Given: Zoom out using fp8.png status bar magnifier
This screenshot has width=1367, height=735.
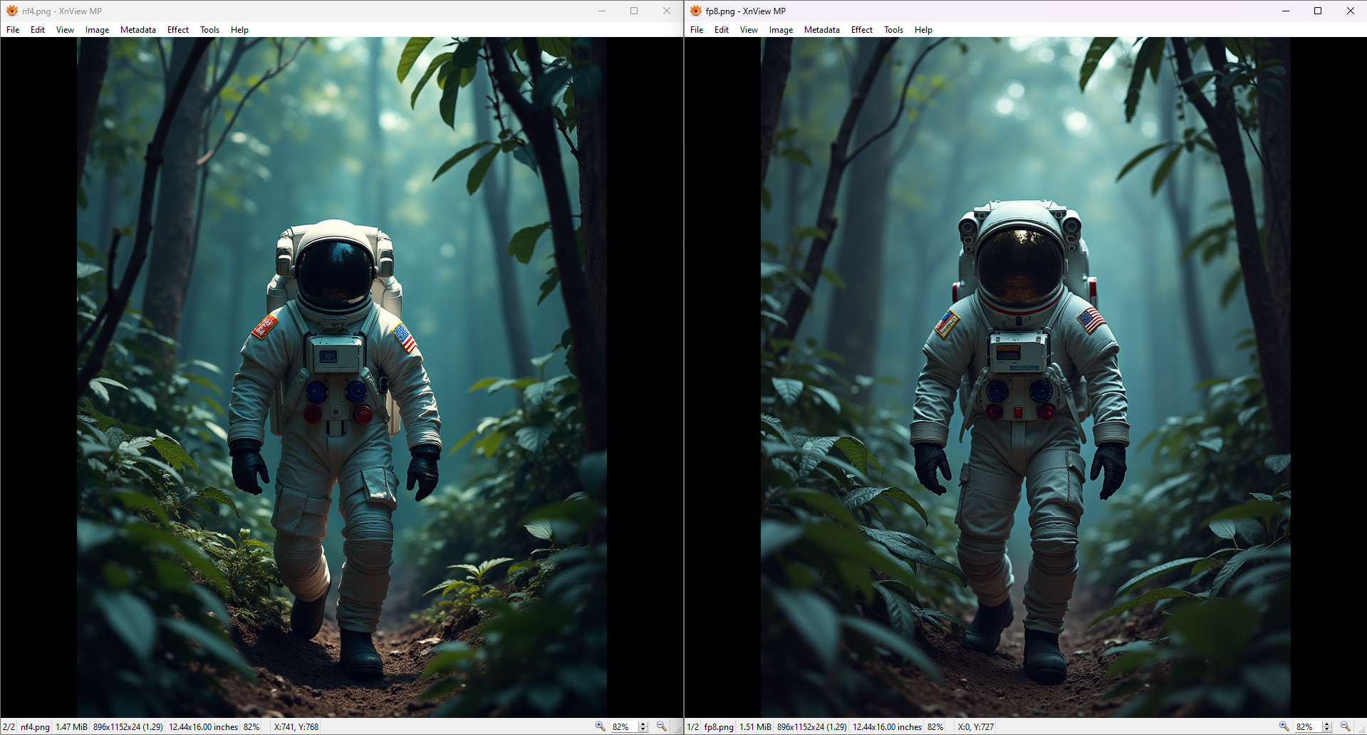Looking at the screenshot, I should tap(1346, 726).
